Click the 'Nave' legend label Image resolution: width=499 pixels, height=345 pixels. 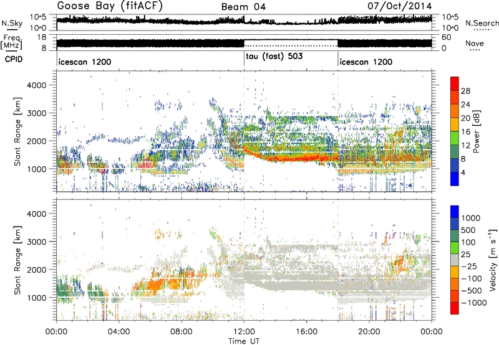(475, 43)
